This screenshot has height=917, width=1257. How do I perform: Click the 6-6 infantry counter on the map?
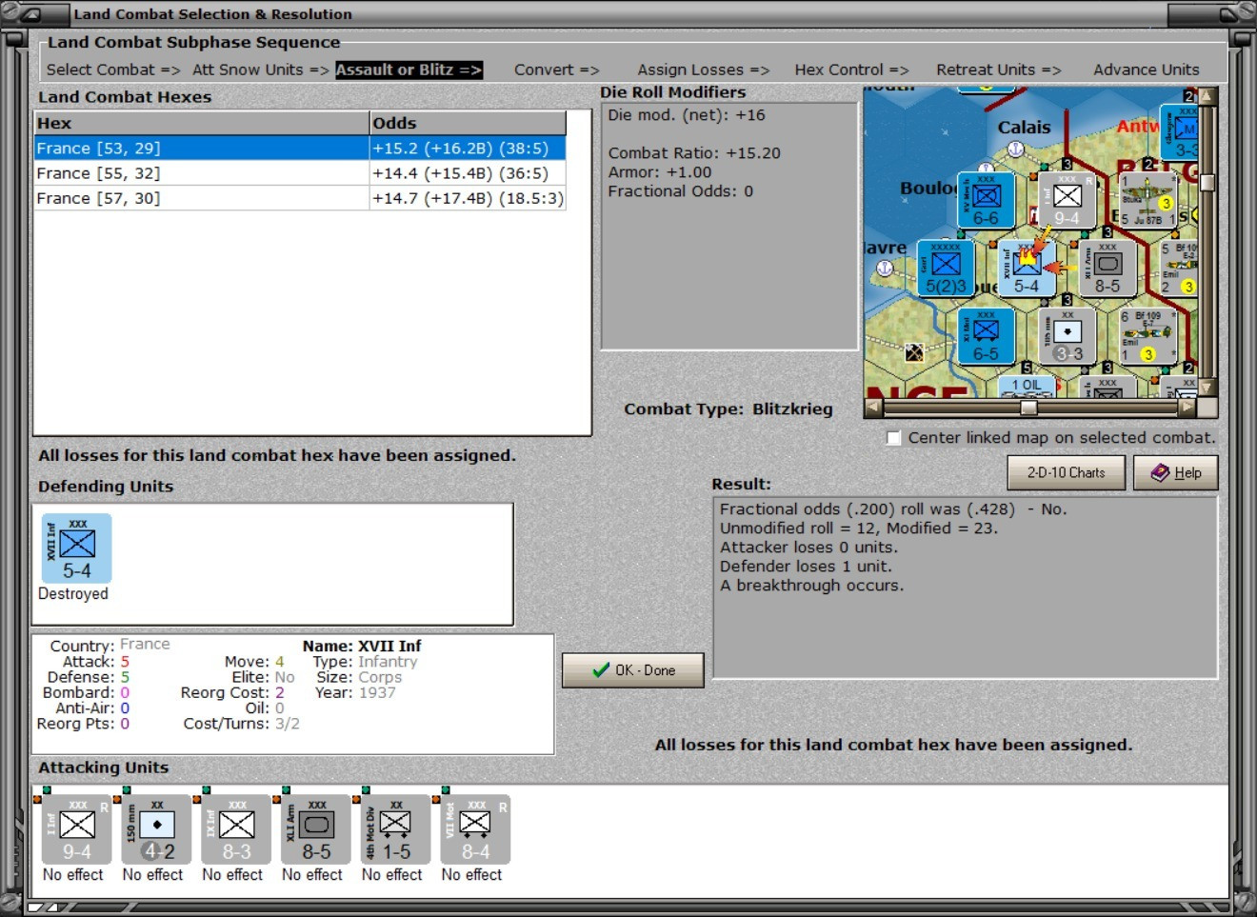[x=986, y=200]
